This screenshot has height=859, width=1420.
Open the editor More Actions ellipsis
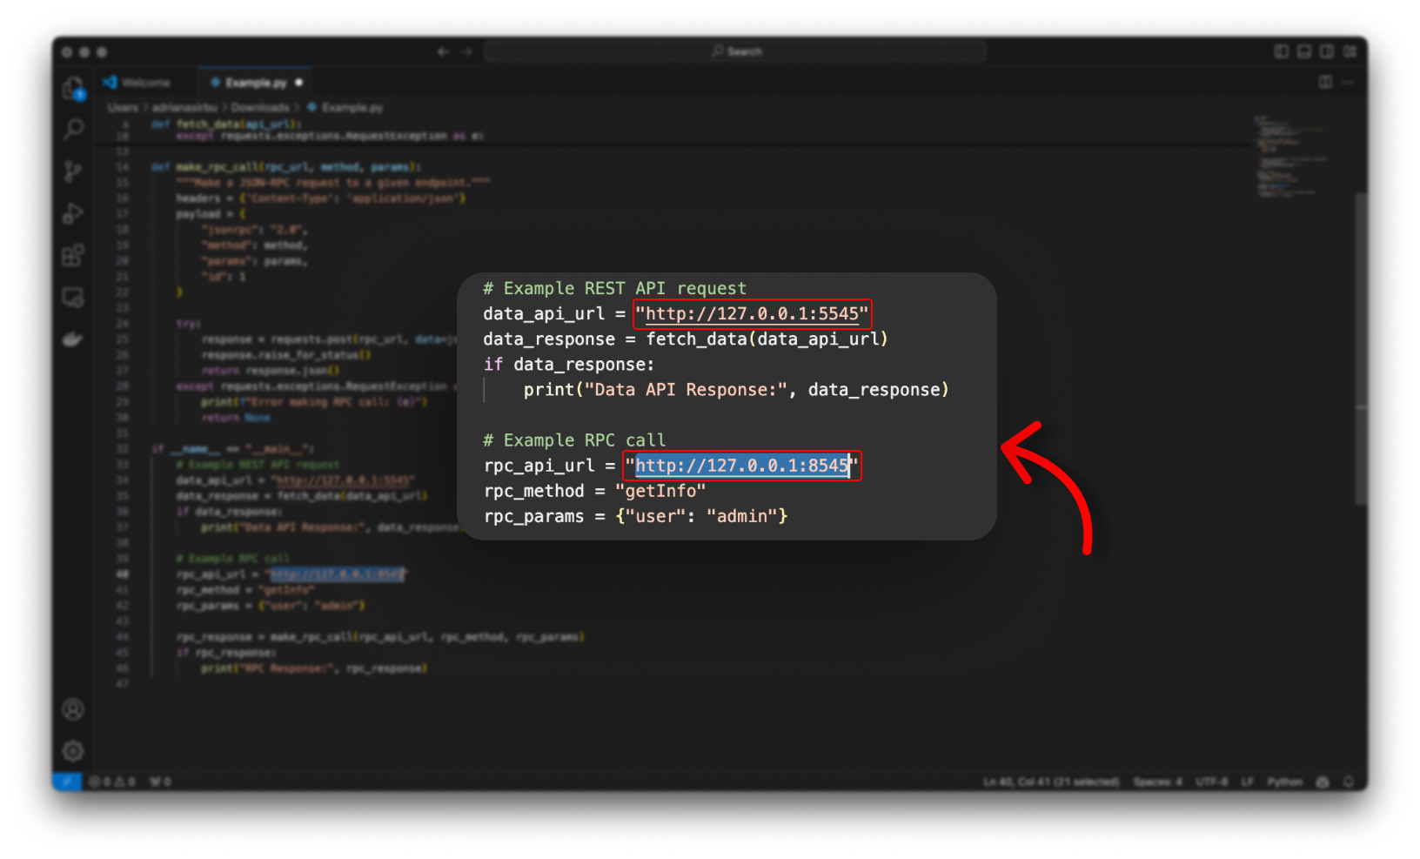[x=1348, y=82]
